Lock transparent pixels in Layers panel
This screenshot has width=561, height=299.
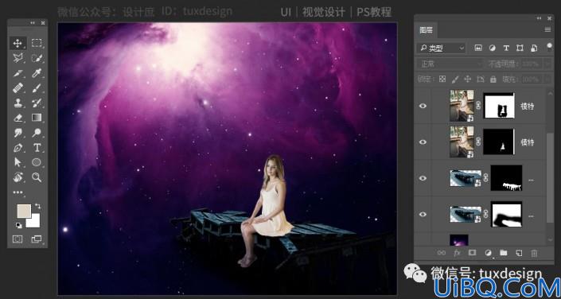(442, 79)
